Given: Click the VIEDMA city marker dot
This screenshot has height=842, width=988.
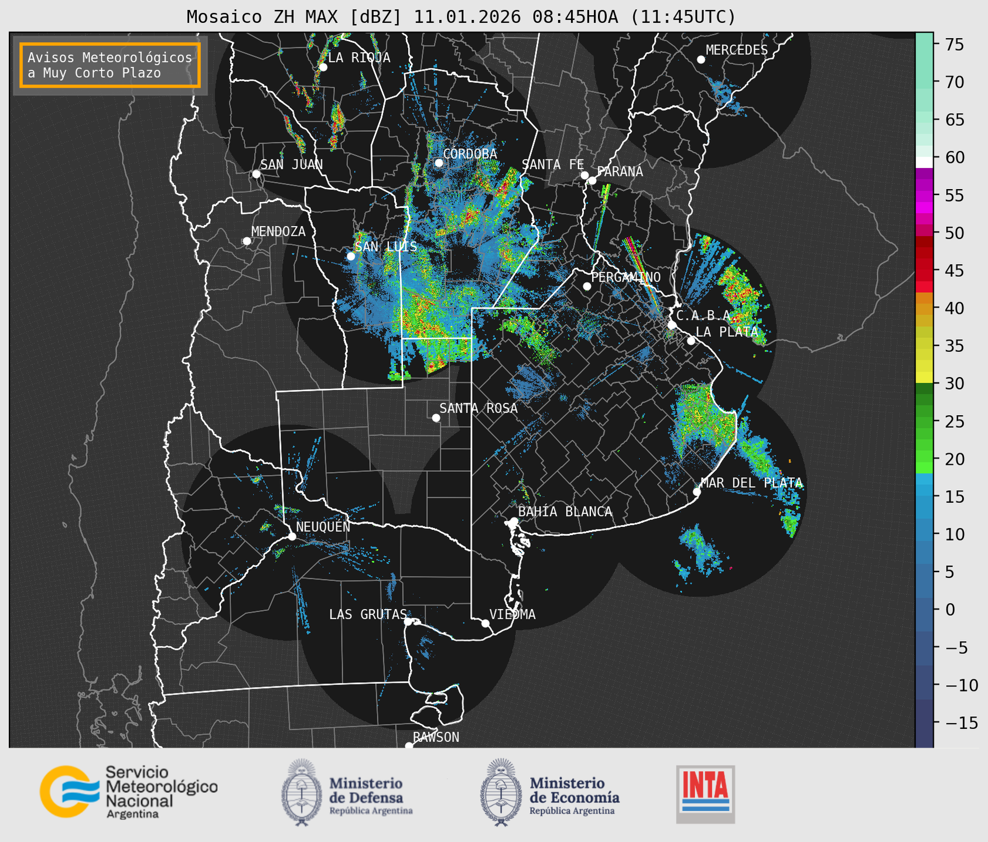Looking at the screenshot, I should pos(486,623).
